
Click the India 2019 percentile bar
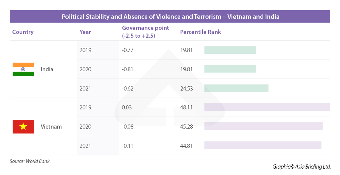point(230,50)
